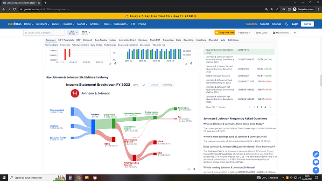The image size is (322, 181).
Task: Open the Show entries count dropdown
Action: click(215, 107)
